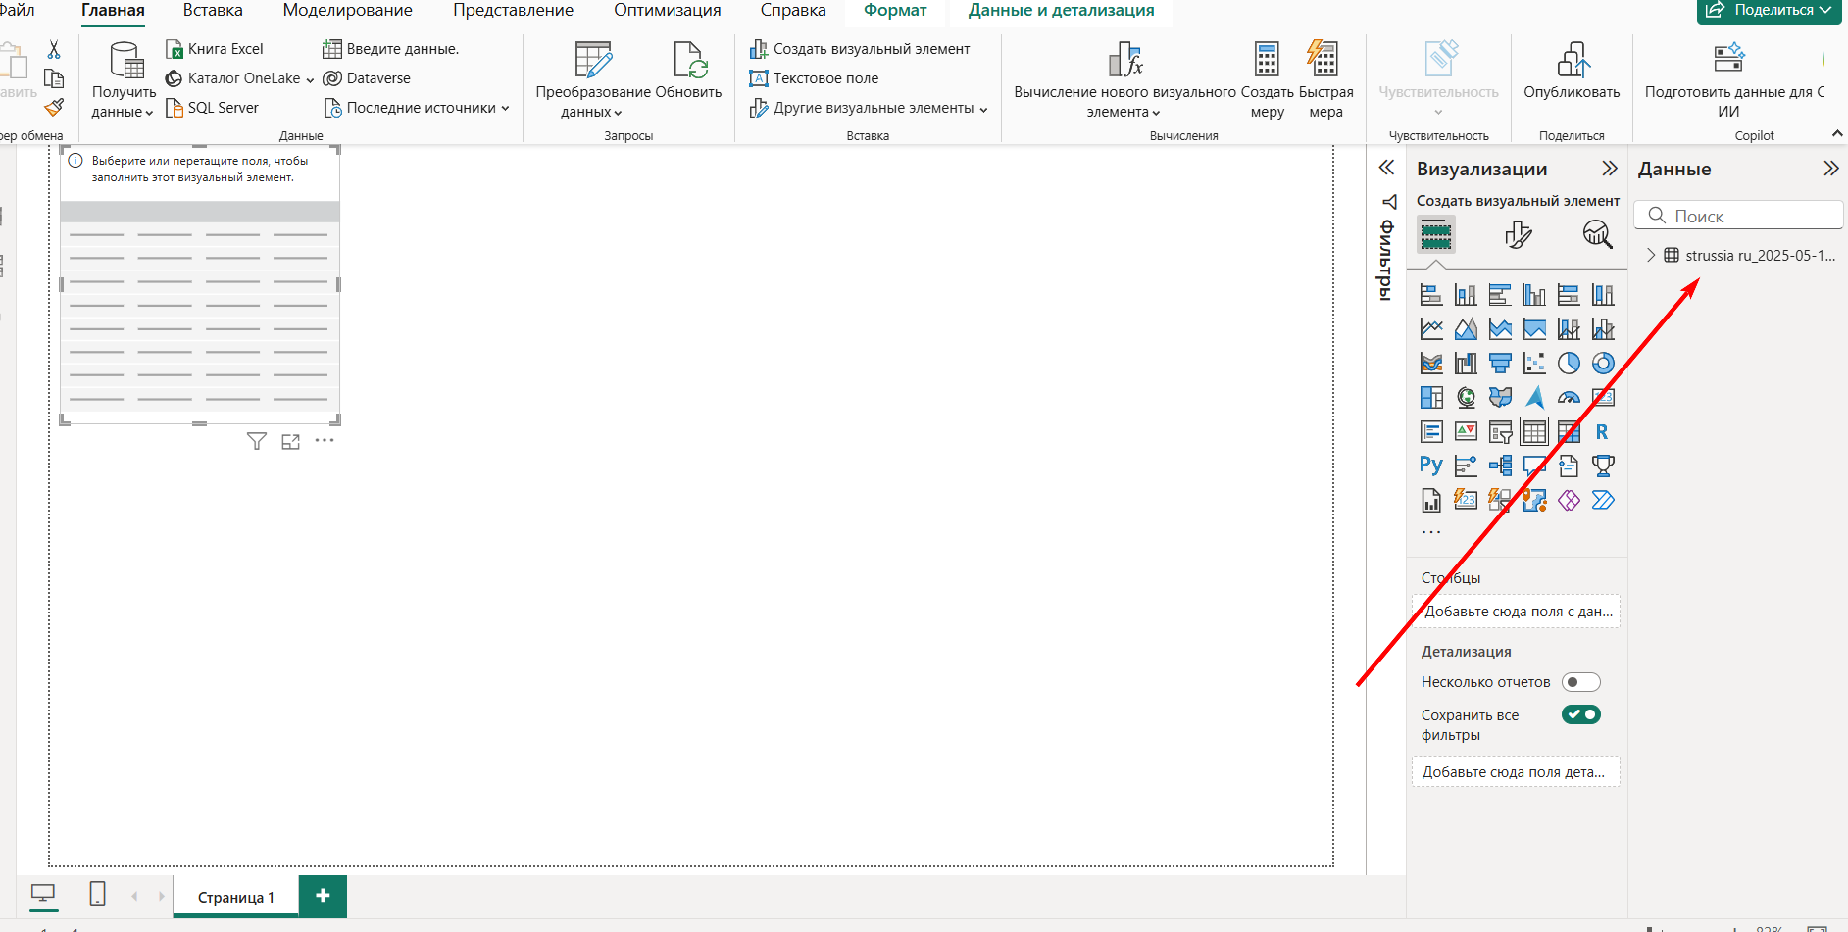Add a Python visual
Viewport: 1848px width, 932px height.
point(1431,466)
